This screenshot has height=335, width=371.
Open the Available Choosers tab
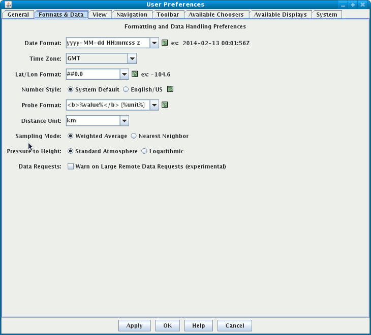pos(217,15)
